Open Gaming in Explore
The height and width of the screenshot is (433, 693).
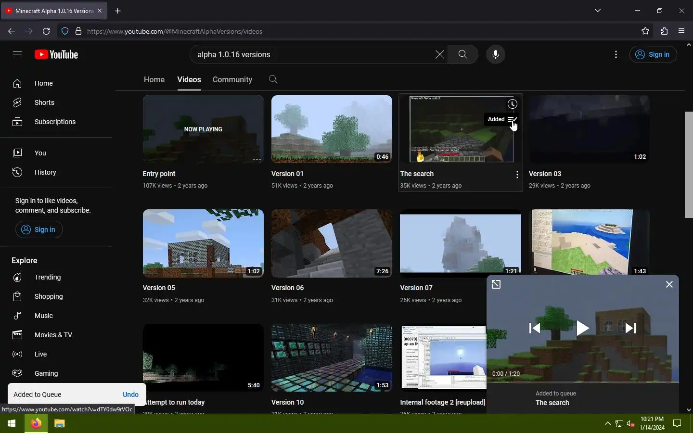point(56,373)
